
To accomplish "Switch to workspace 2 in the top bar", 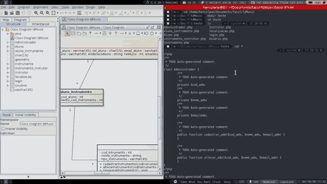I will 6,2.
